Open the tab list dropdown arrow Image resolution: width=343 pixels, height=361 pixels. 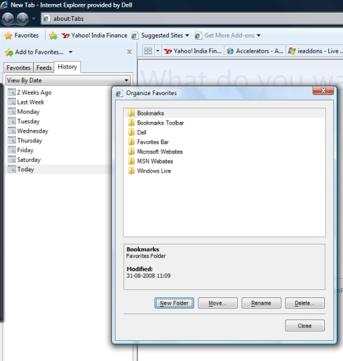click(x=158, y=51)
